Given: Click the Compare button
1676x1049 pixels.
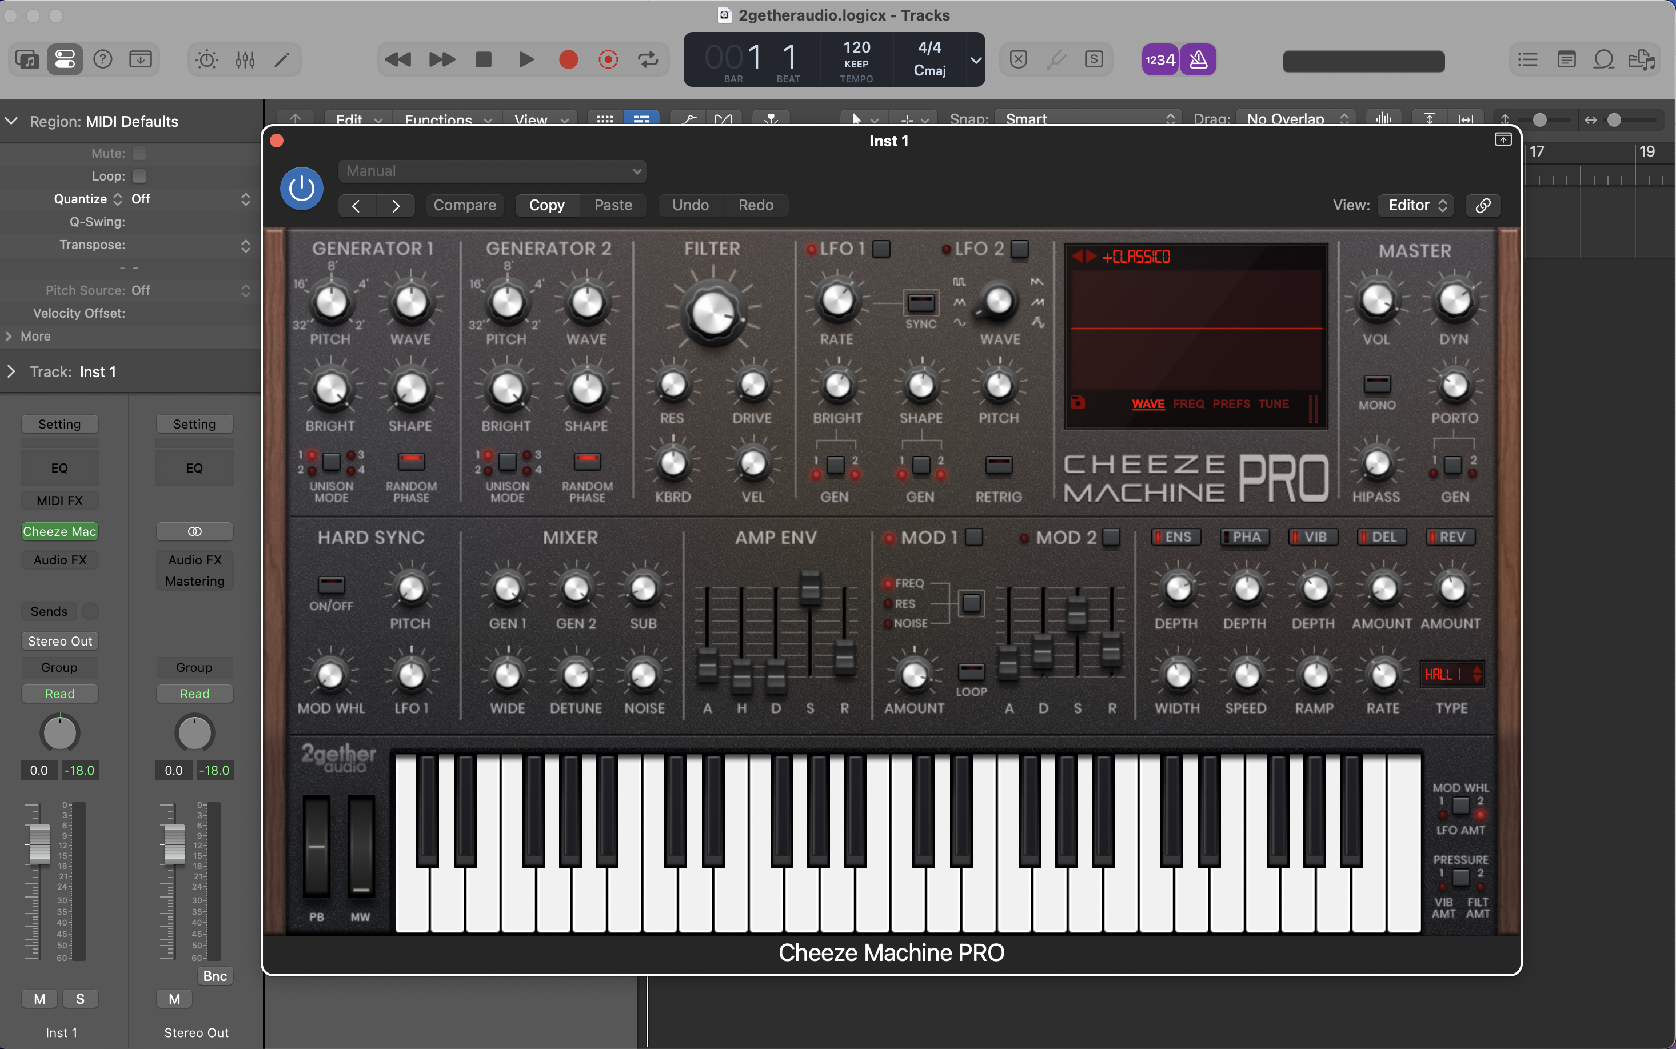Looking at the screenshot, I should 464,205.
